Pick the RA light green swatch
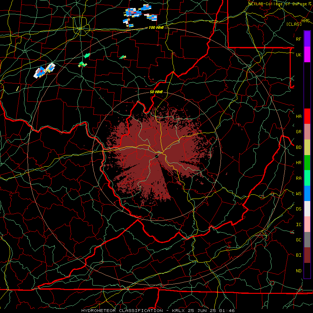The image size is (313, 313). (x=307, y=178)
